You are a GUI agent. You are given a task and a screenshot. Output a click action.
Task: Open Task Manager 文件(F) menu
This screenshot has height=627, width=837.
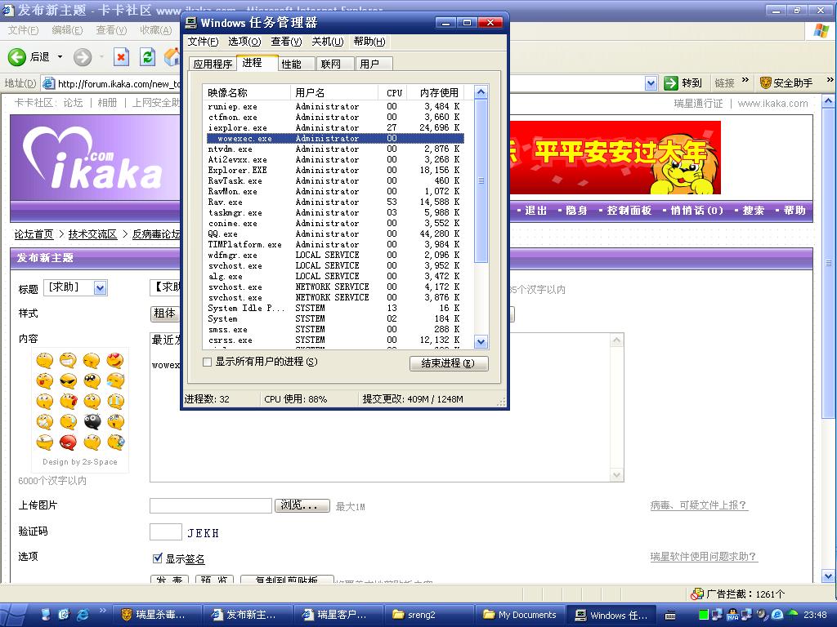[203, 42]
